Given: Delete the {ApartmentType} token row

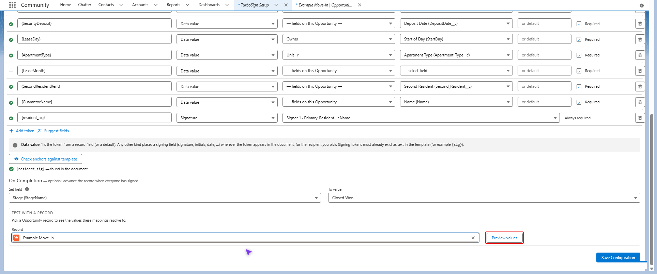Looking at the screenshot, I should coord(640,55).
